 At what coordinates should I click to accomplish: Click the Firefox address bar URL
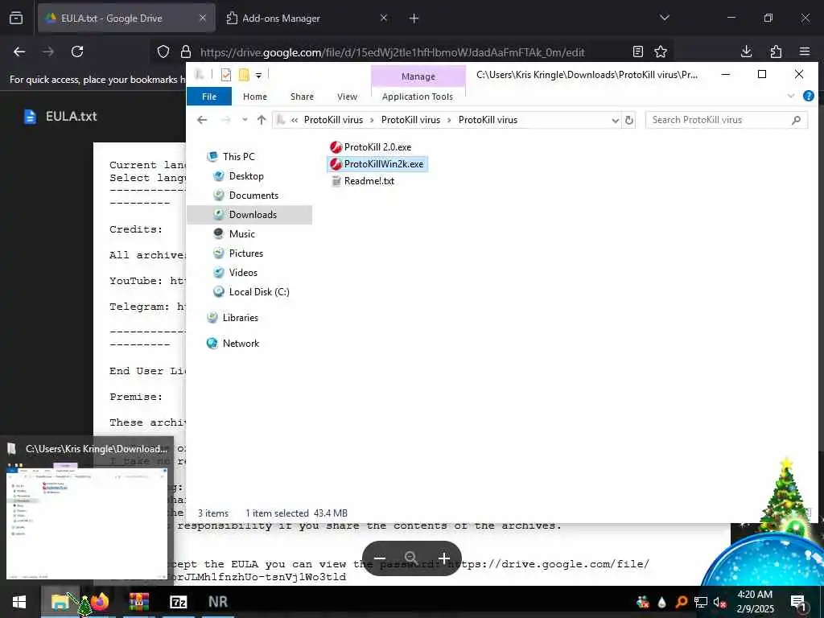tap(392, 52)
